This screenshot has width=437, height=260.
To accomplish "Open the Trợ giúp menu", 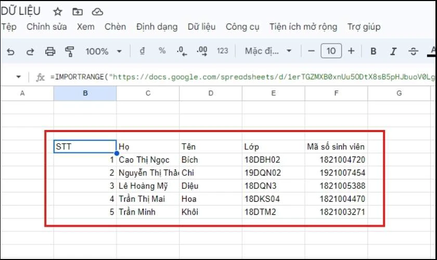I will coord(364,27).
